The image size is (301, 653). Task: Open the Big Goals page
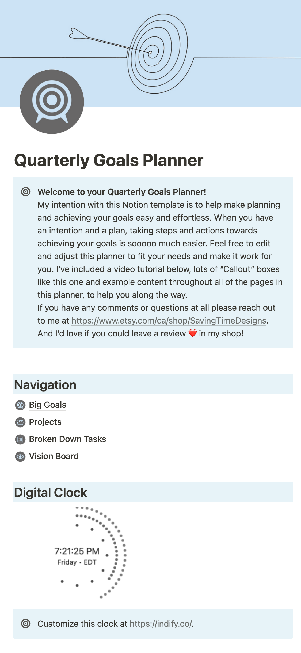point(48,405)
